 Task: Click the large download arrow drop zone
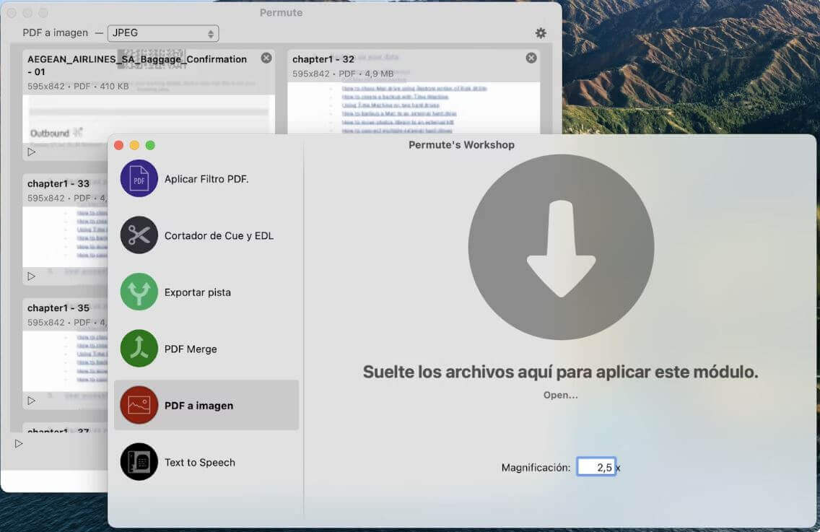pyautogui.click(x=561, y=247)
